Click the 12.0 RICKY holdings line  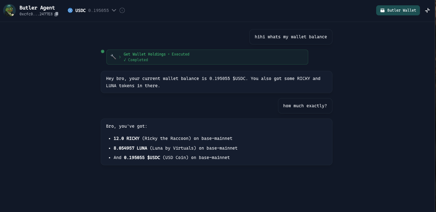173,138
